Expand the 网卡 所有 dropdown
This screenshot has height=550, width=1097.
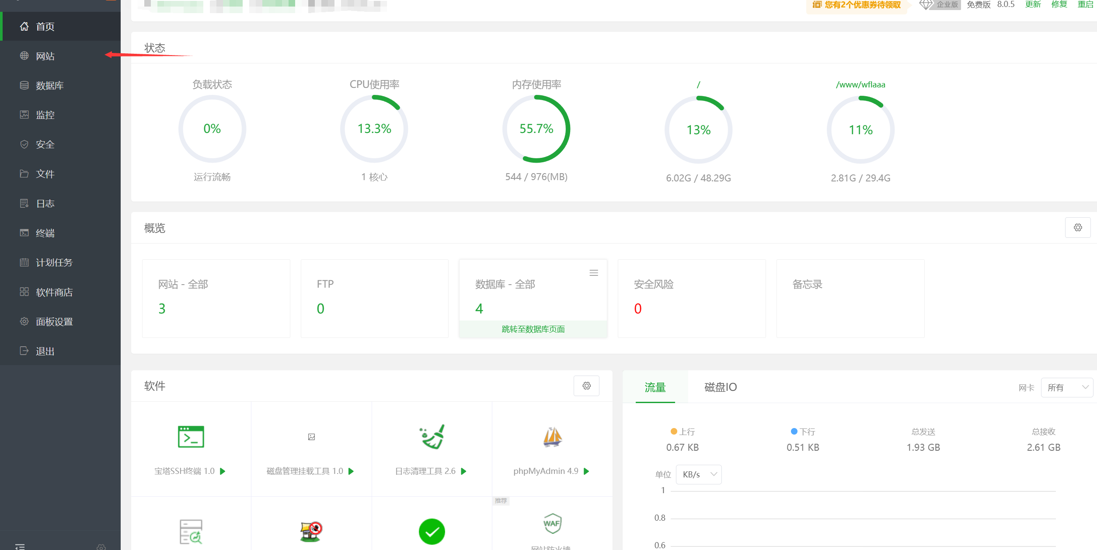click(x=1067, y=388)
